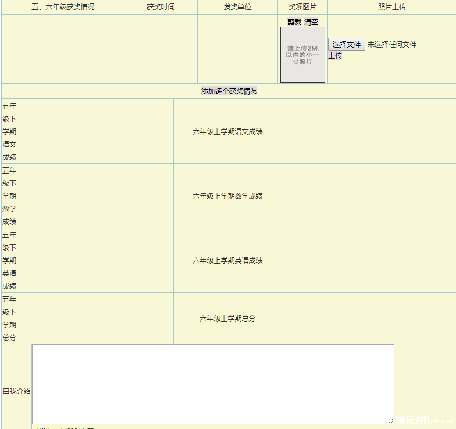Enter the 六年级上学期英语成绩 score field

click(x=369, y=261)
